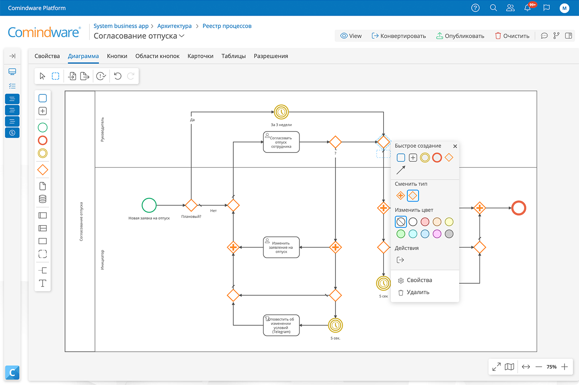The height and width of the screenshot is (385, 579).
Task: Choose the gray color swatch
Action: [x=449, y=234]
